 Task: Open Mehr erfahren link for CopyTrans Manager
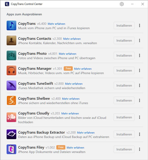pyautogui.click(x=83, y=69)
